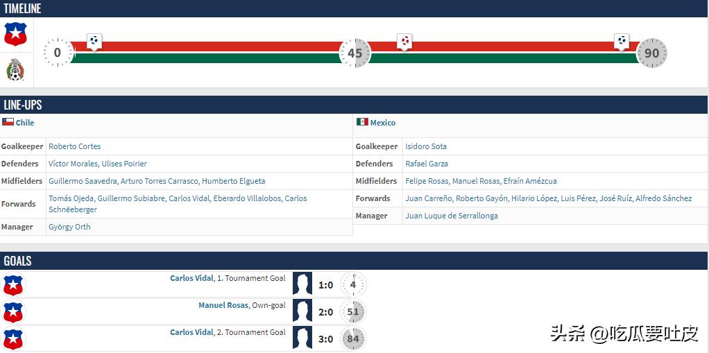The image size is (709, 353).
Task: Open manager György Orth page
Action: tap(69, 227)
